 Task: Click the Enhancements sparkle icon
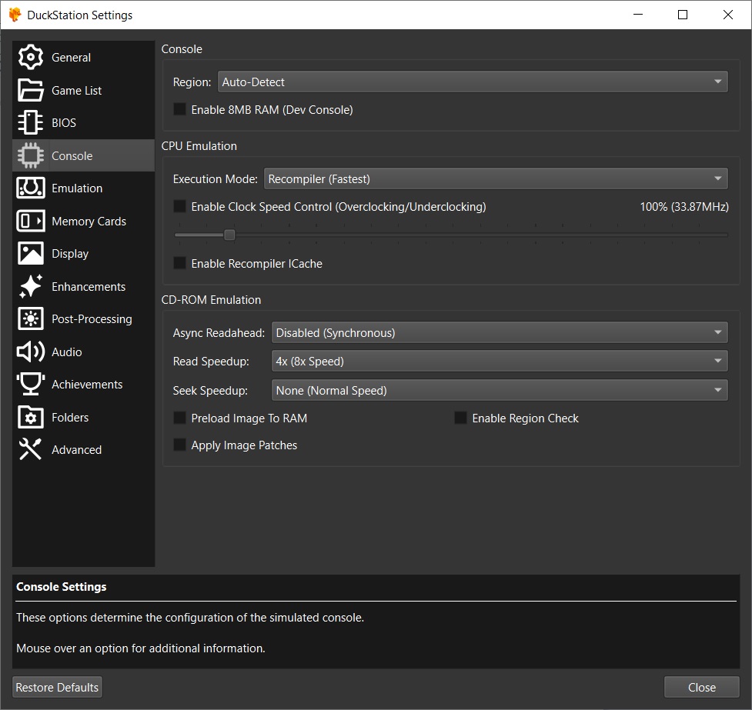pyautogui.click(x=30, y=286)
